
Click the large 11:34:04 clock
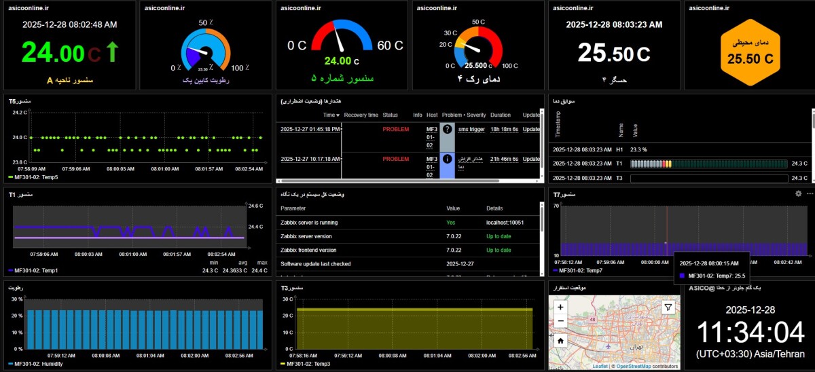[750, 333]
